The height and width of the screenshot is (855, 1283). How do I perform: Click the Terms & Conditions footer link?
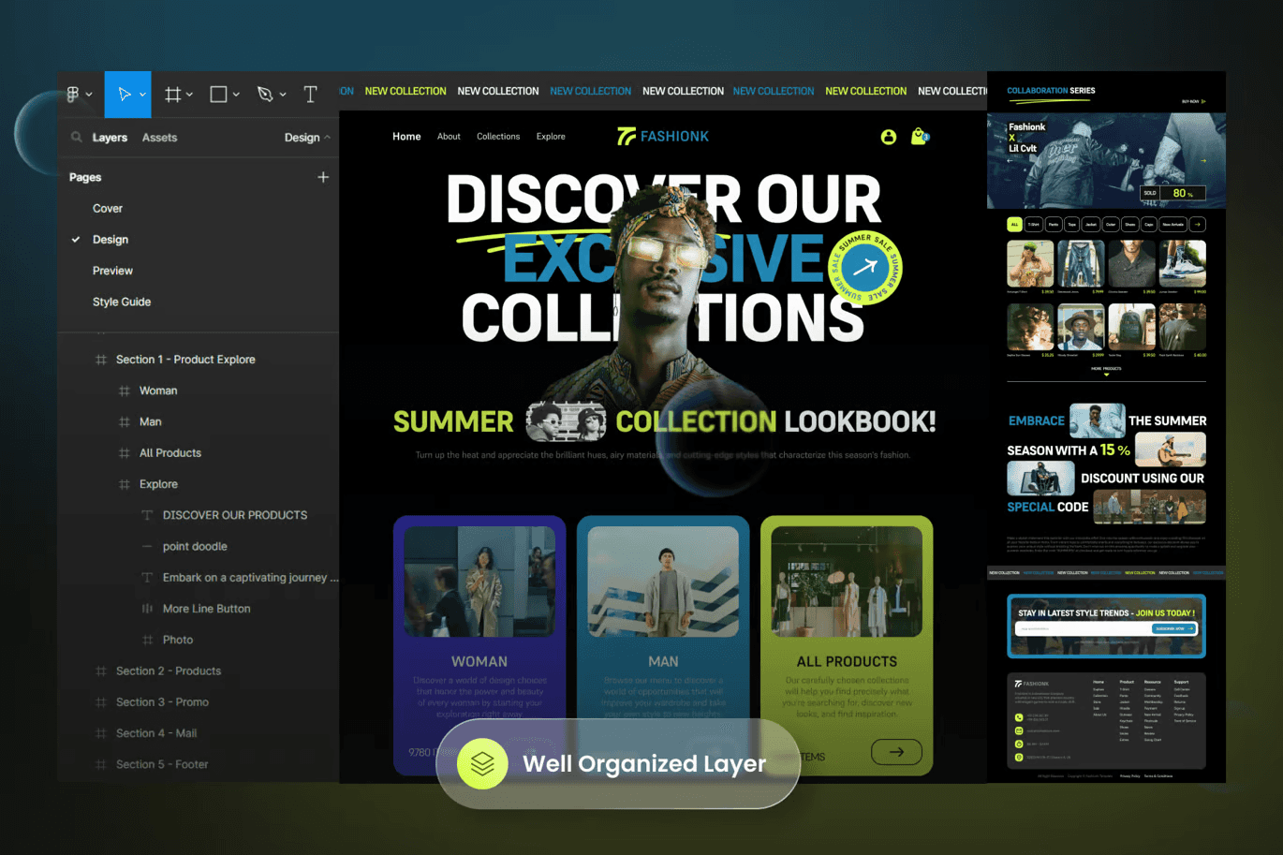pyautogui.click(x=1158, y=776)
